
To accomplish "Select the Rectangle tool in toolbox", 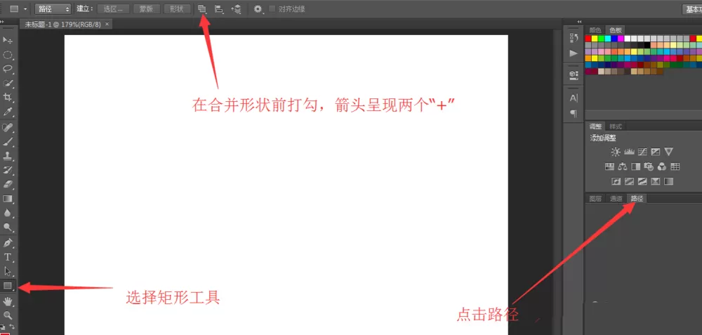I will click(x=8, y=285).
